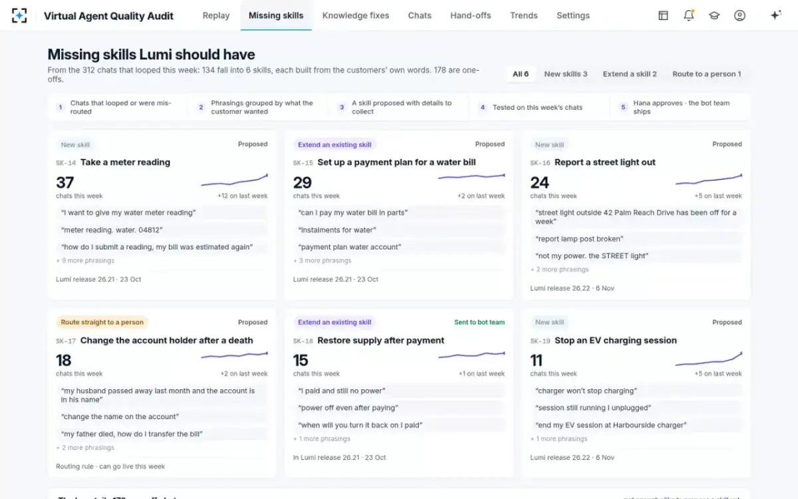Select phrase "not my power. the STREET light"
Viewport: 798px width, 499px height.
pos(636,256)
